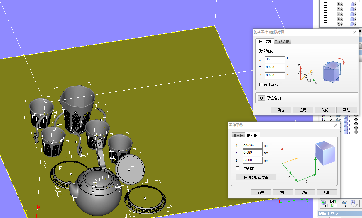Click 应用 in the rotate dialog
The image size is (362, 218).
[x=303, y=110]
